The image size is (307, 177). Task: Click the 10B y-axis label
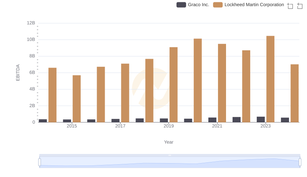pos(31,40)
